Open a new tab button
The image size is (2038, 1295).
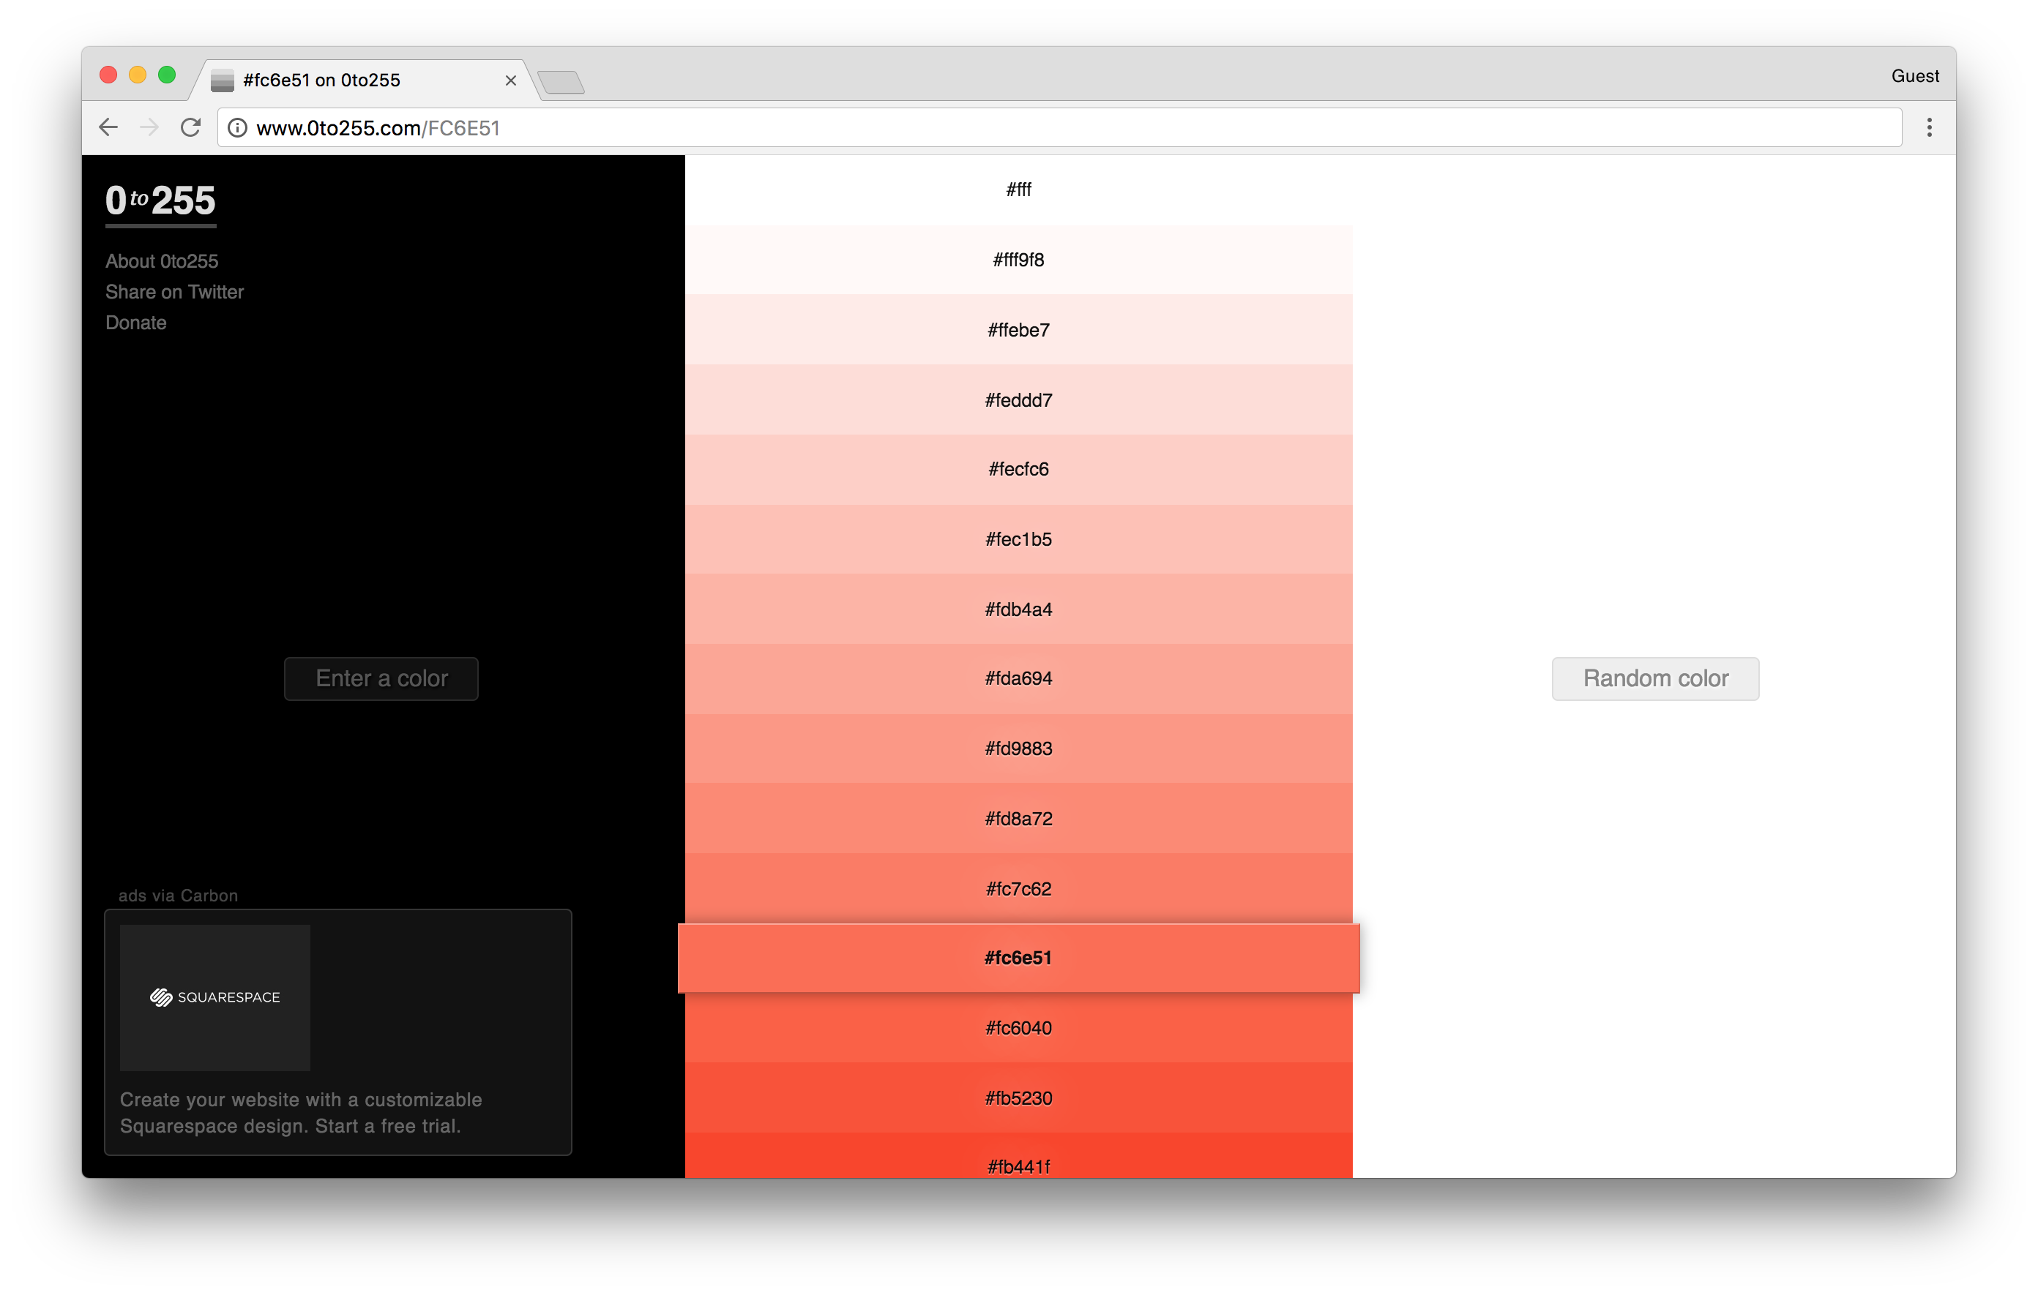(x=560, y=82)
